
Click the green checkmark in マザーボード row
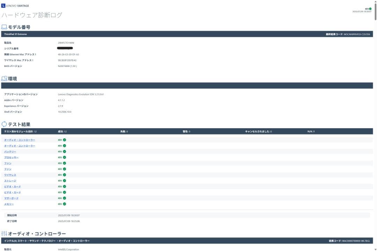click(x=65, y=198)
